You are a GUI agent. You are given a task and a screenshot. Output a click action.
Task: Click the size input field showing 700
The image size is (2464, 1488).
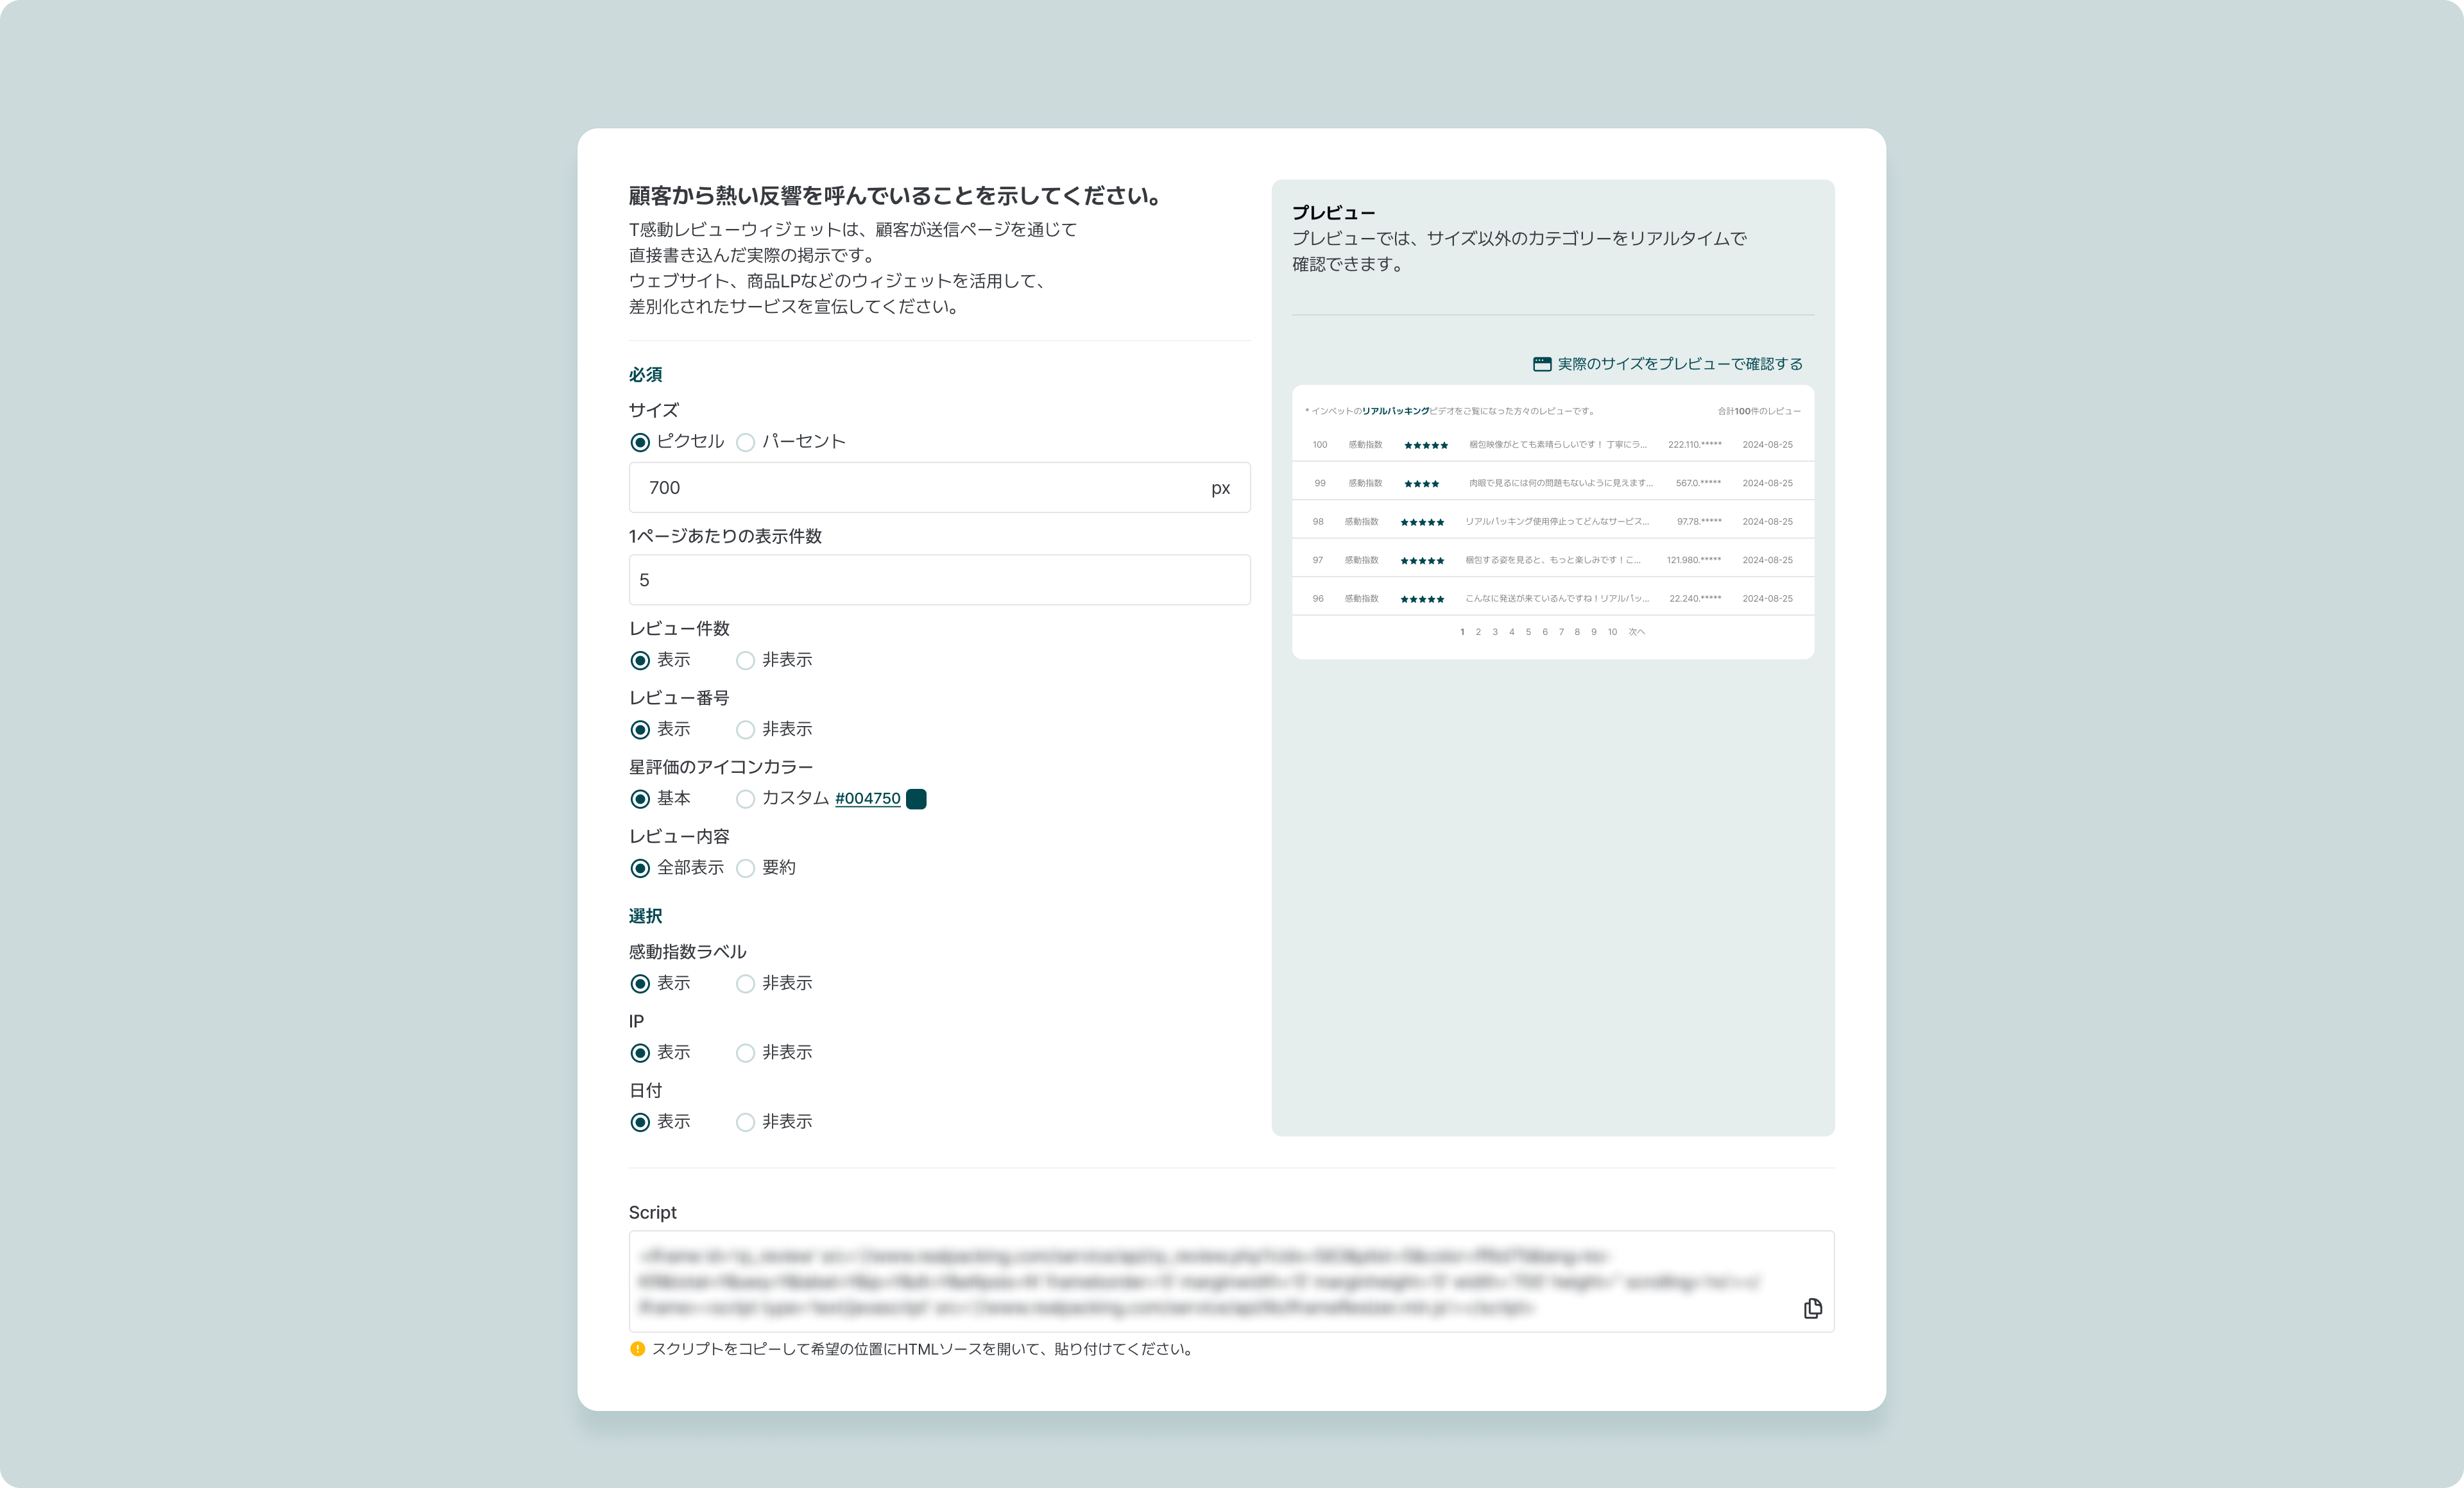click(x=920, y=487)
